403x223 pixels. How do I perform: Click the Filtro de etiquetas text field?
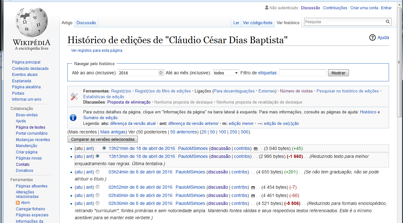coord(302,73)
